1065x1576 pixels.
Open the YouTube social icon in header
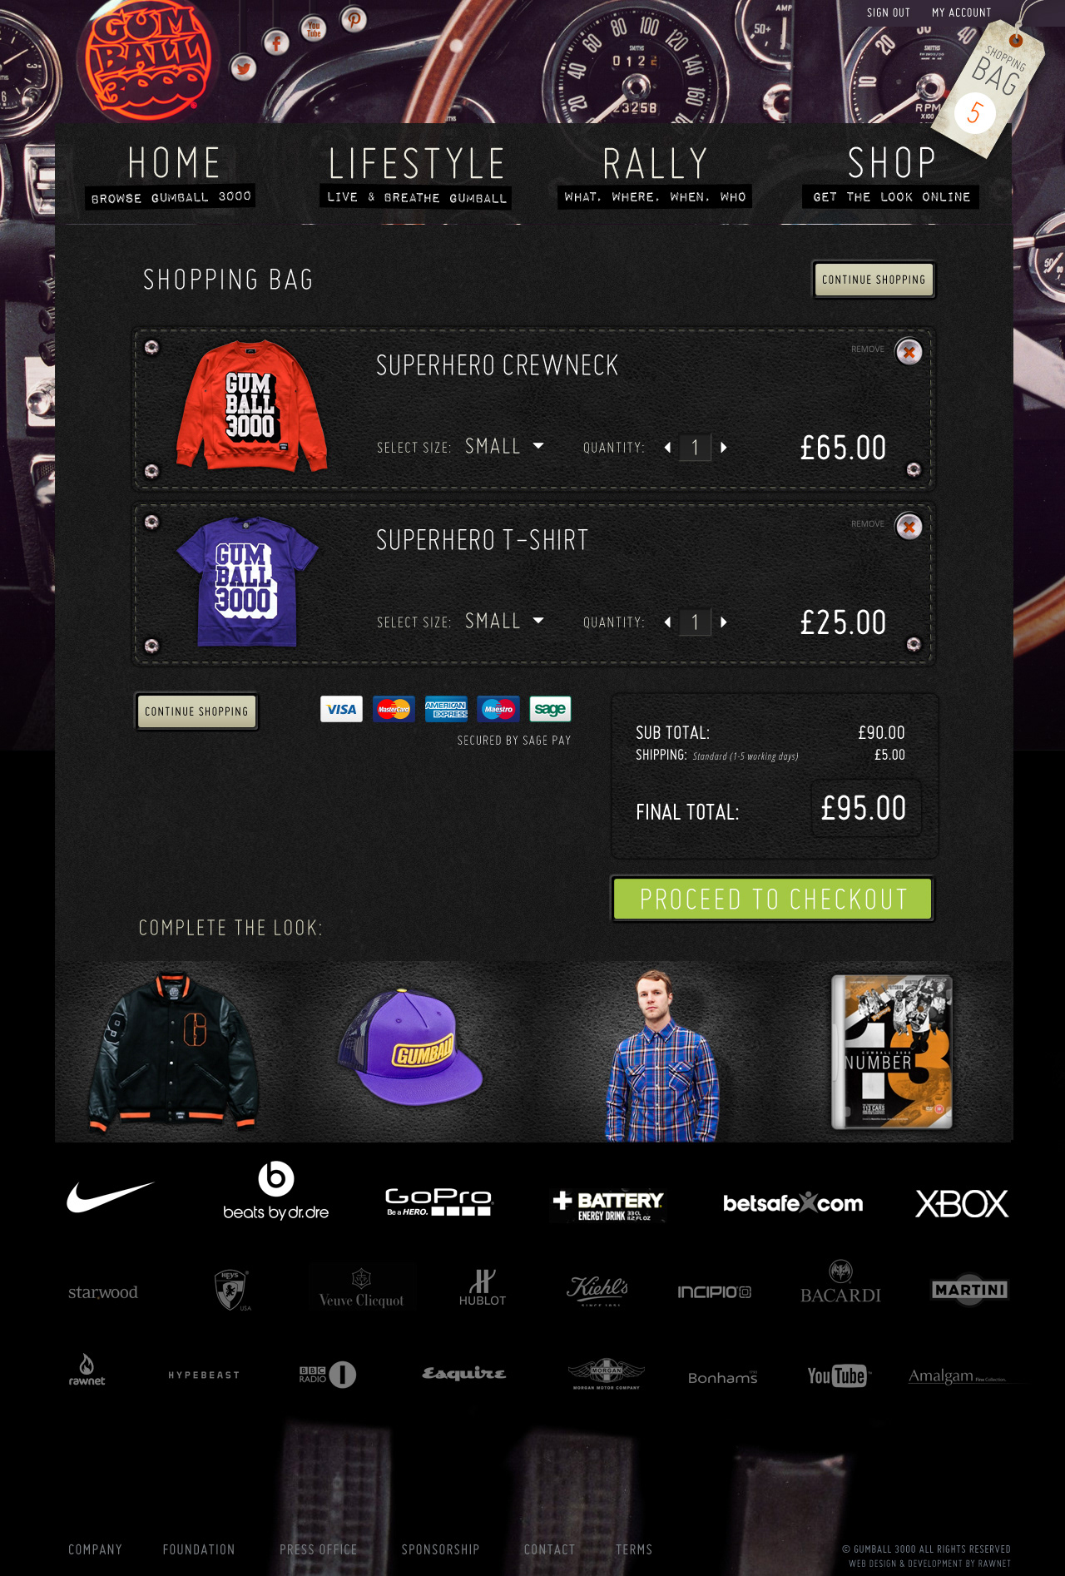pos(314,28)
